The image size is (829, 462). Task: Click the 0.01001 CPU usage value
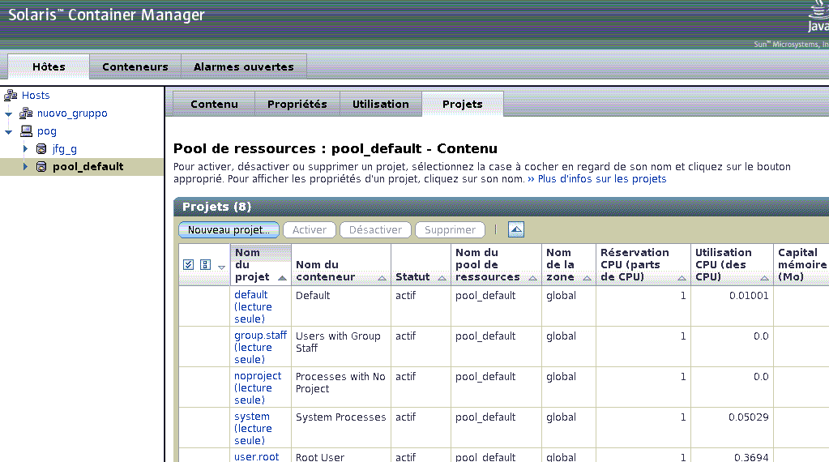pyautogui.click(x=749, y=296)
